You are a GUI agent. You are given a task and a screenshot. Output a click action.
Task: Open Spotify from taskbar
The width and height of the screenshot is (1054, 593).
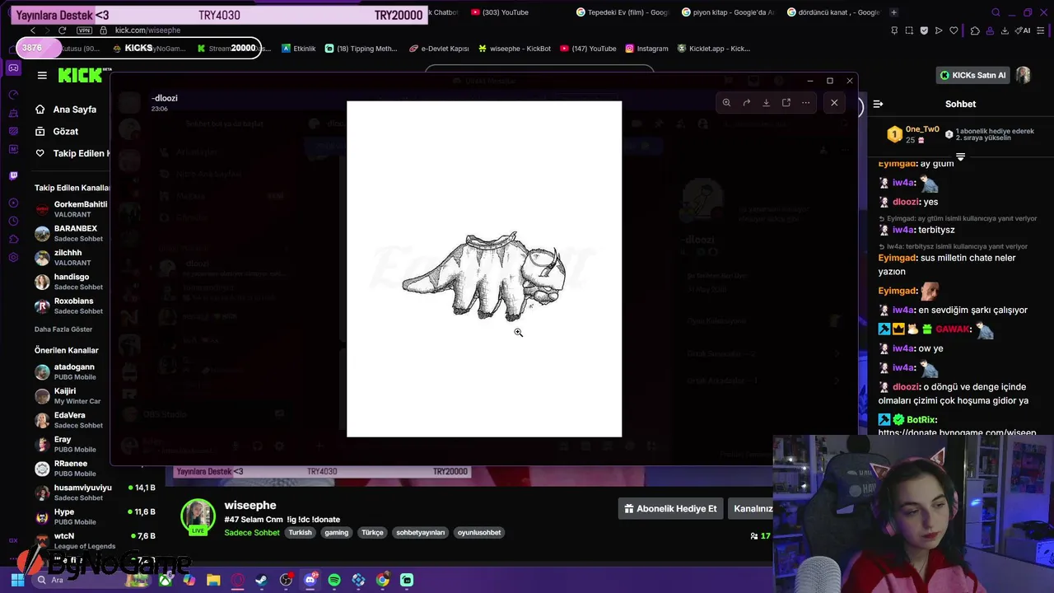tap(334, 580)
